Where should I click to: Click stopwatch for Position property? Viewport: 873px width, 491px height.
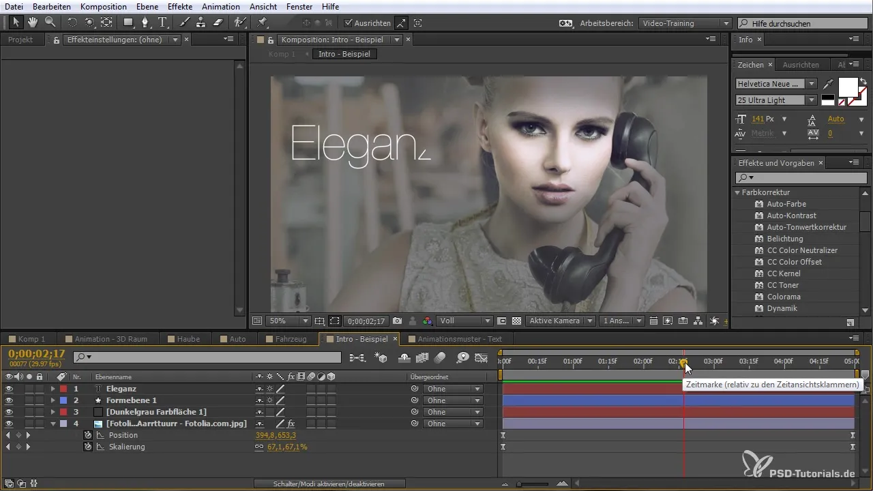(87, 435)
